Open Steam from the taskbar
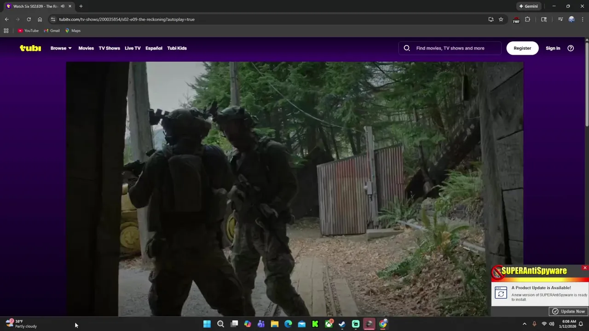 (x=342, y=324)
